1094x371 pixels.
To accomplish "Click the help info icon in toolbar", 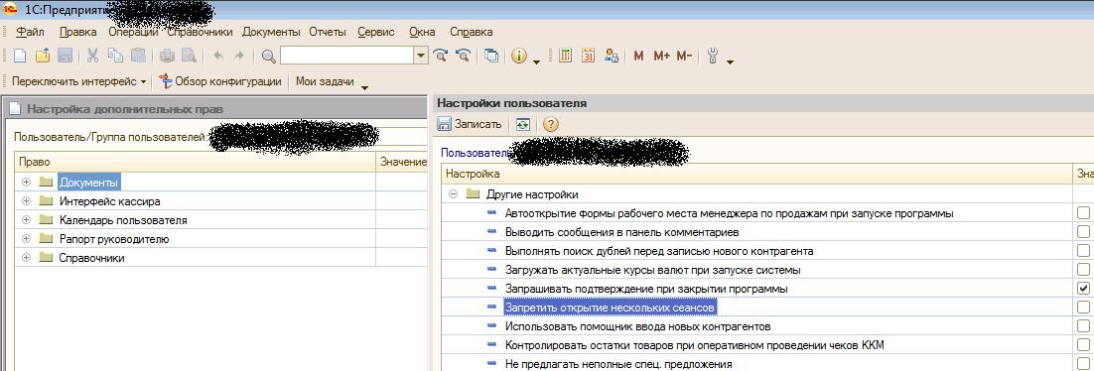I will pyautogui.click(x=518, y=57).
